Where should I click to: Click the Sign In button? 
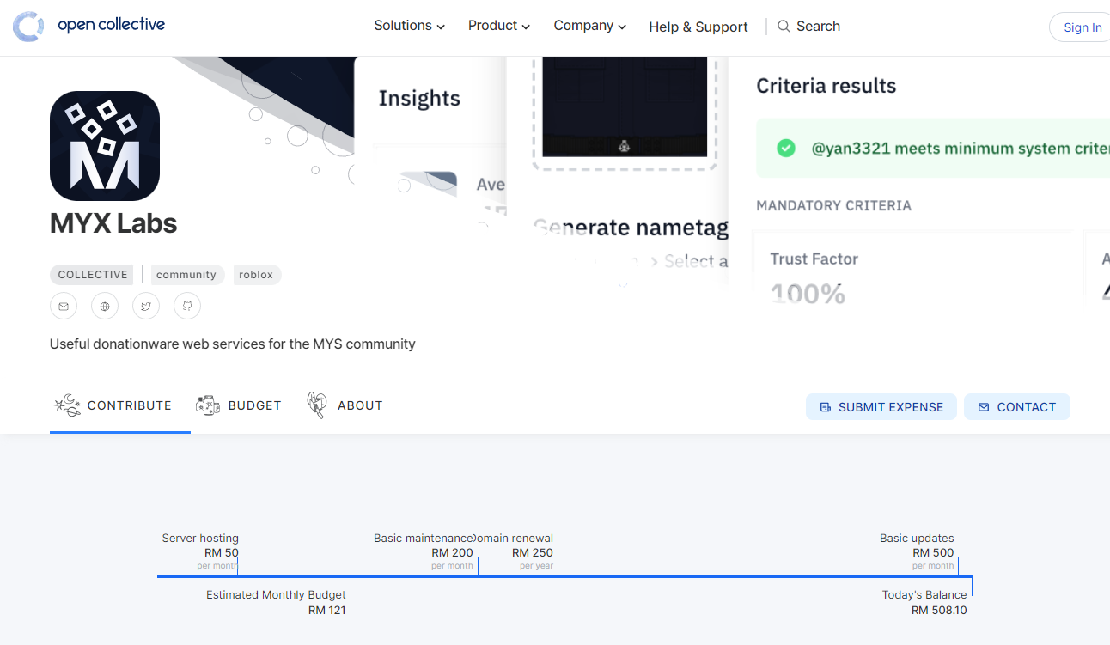1081,27
